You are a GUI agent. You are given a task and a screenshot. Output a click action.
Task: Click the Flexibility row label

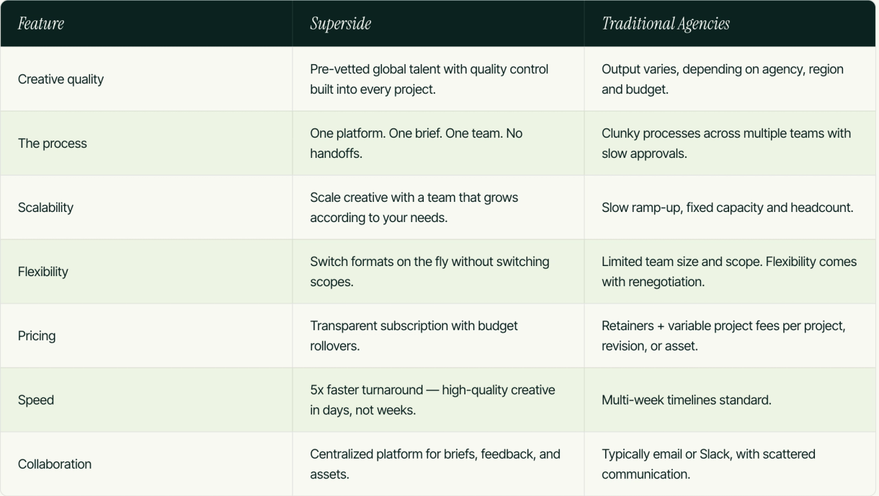coord(43,272)
